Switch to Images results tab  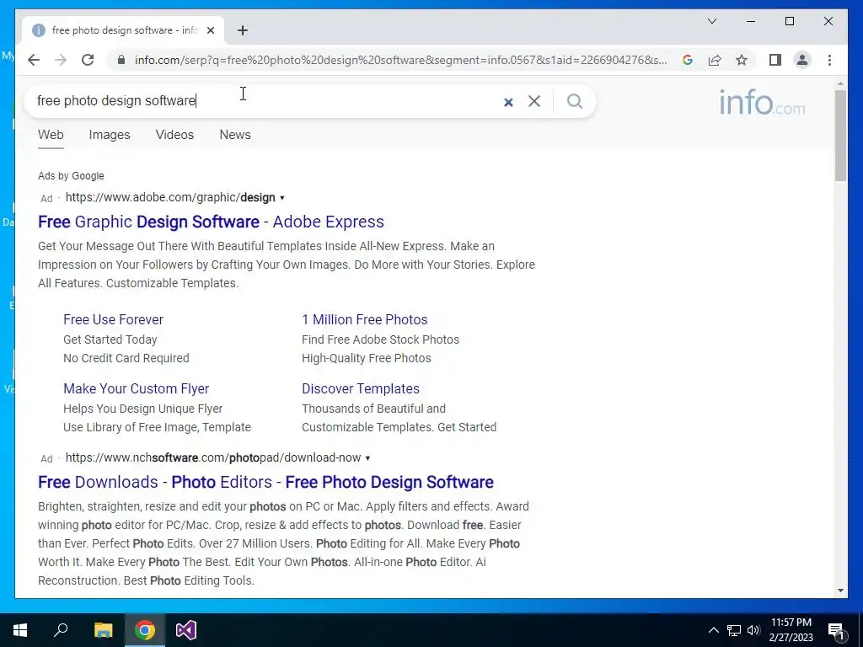110,135
